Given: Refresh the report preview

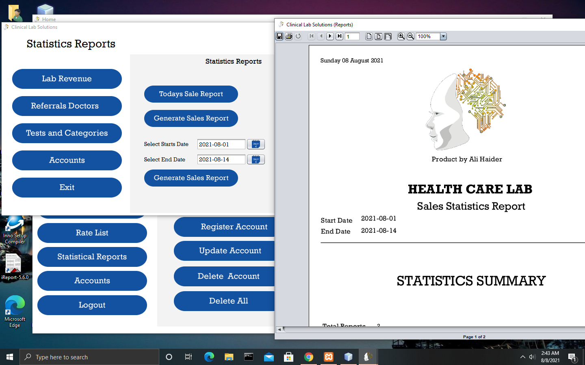Looking at the screenshot, I should (x=299, y=36).
